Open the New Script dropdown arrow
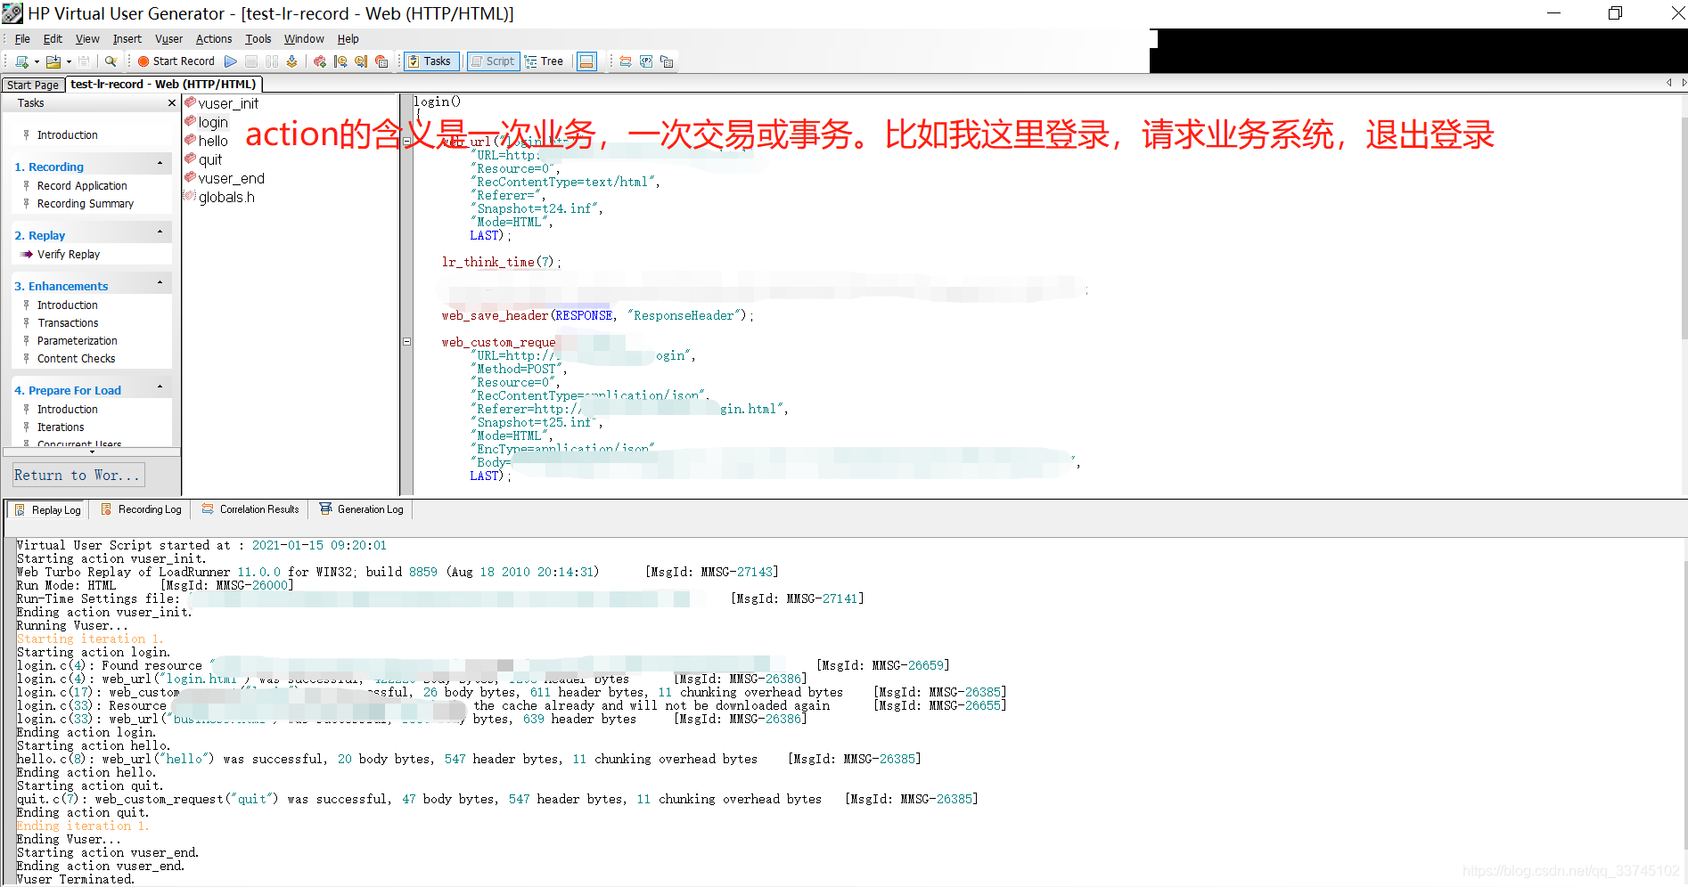 coord(37,61)
